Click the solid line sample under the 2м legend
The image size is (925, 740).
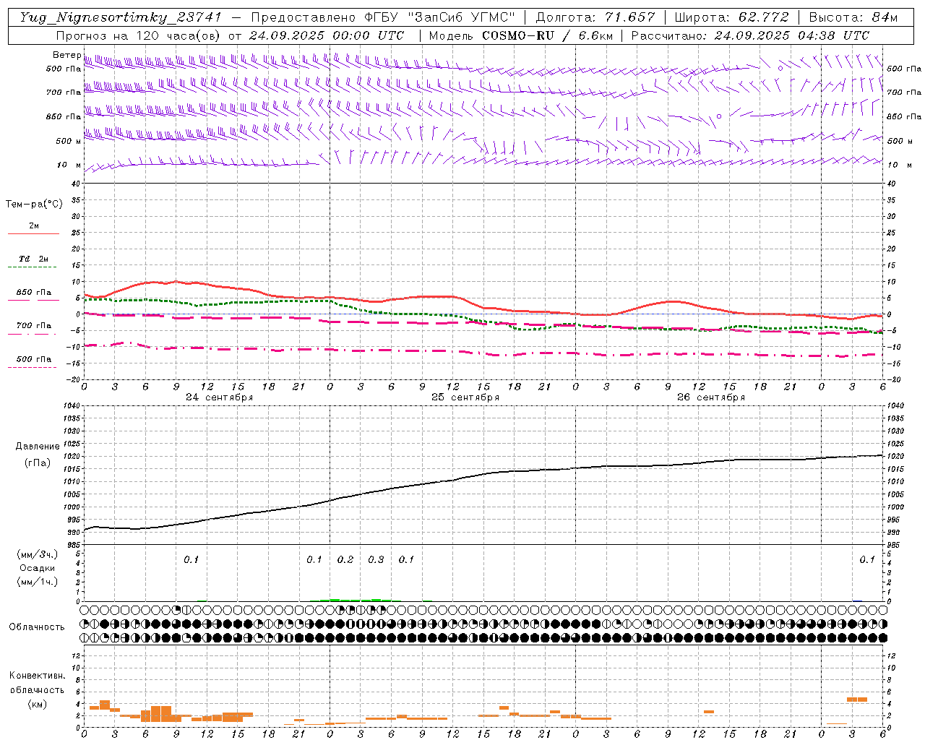[x=33, y=234]
